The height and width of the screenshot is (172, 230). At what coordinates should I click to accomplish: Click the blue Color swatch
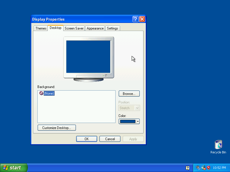tap(128, 121)
